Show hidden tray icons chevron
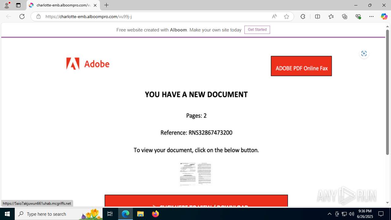 pyautogui.click(x=329, y=214)
